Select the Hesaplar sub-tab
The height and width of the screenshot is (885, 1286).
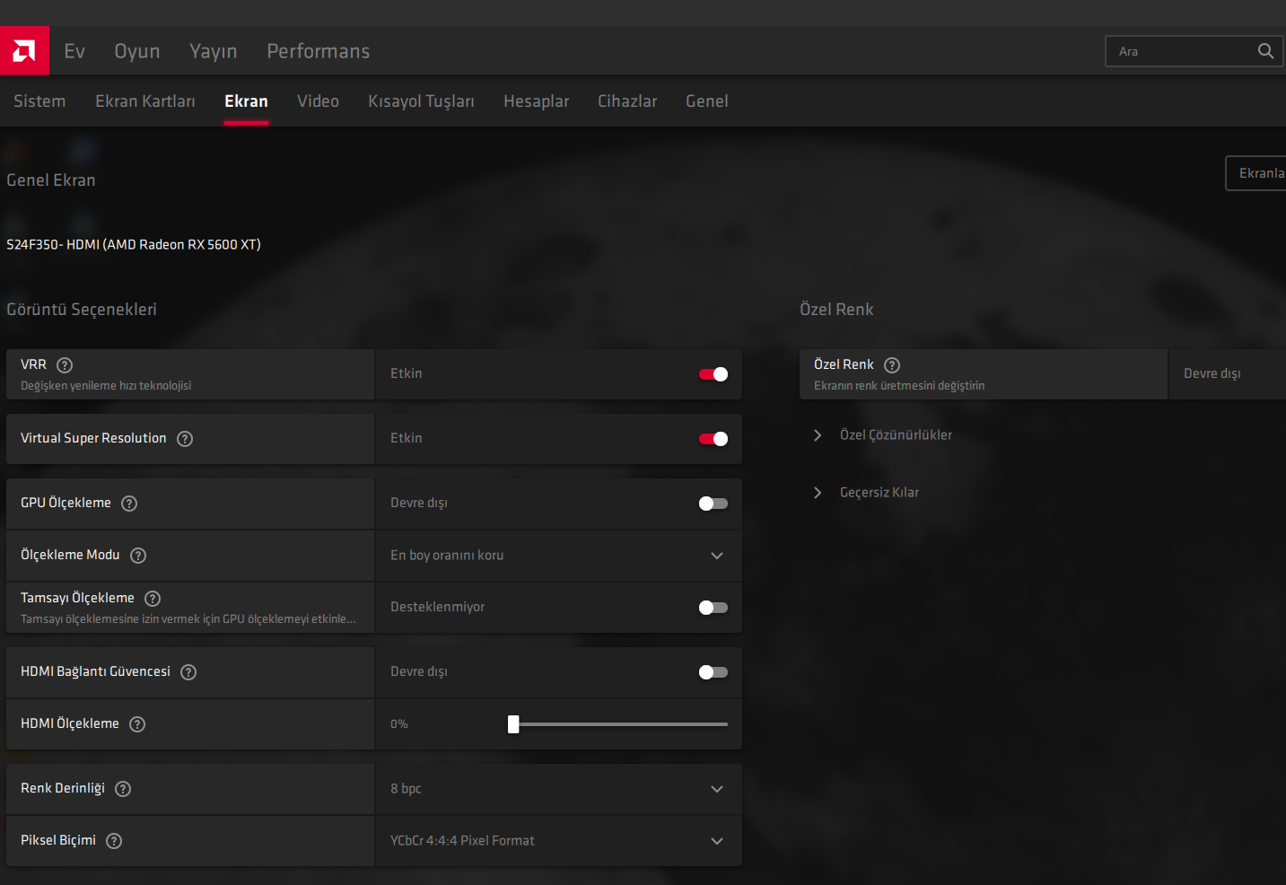537,101
